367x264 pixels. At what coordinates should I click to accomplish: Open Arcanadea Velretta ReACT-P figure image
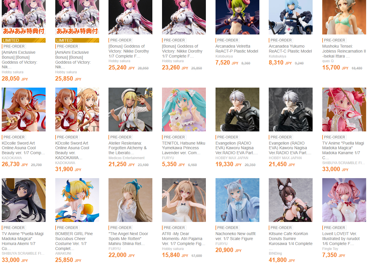tap(237, 17)
